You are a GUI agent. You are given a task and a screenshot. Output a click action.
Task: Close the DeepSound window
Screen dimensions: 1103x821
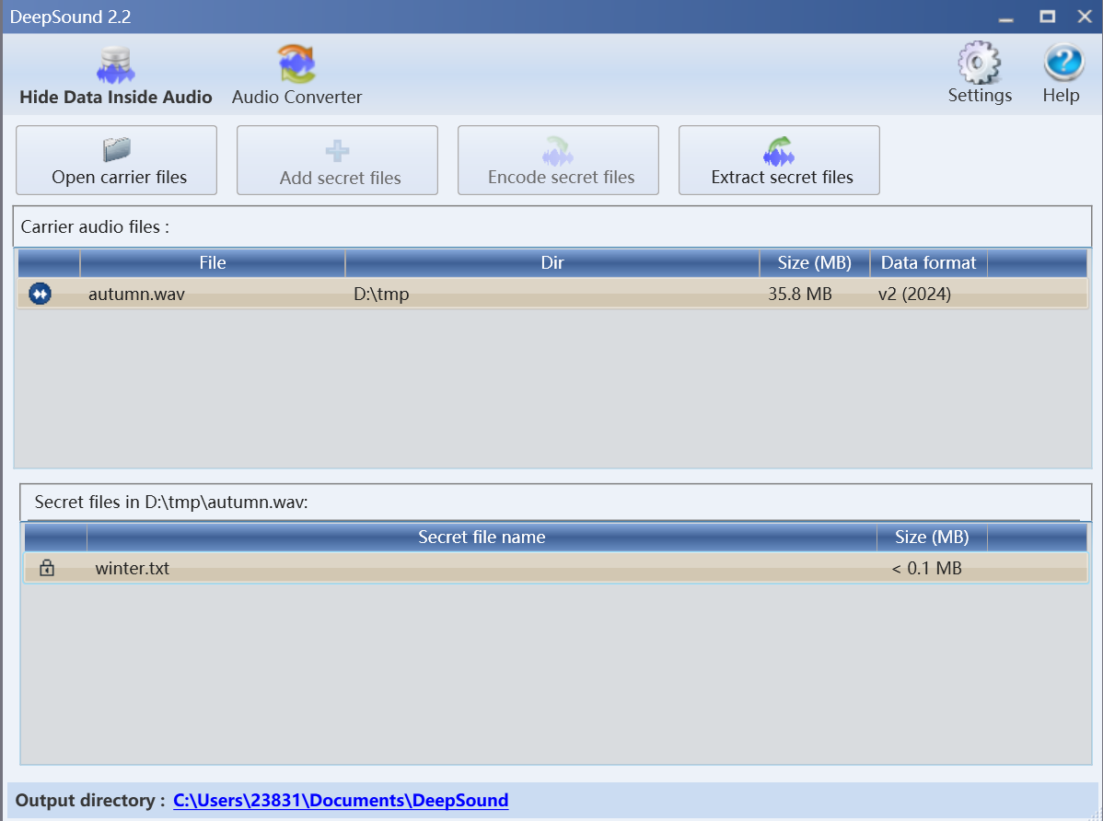tap(1085, 17)
